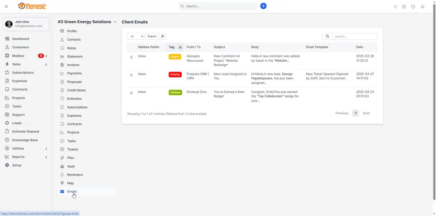Click the global Search field at top
This screenshot has height=216, width=436.
point(218,6)
